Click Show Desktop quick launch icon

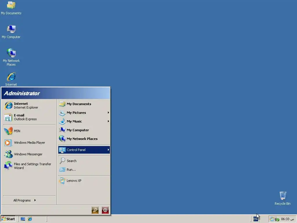(23, 219)
